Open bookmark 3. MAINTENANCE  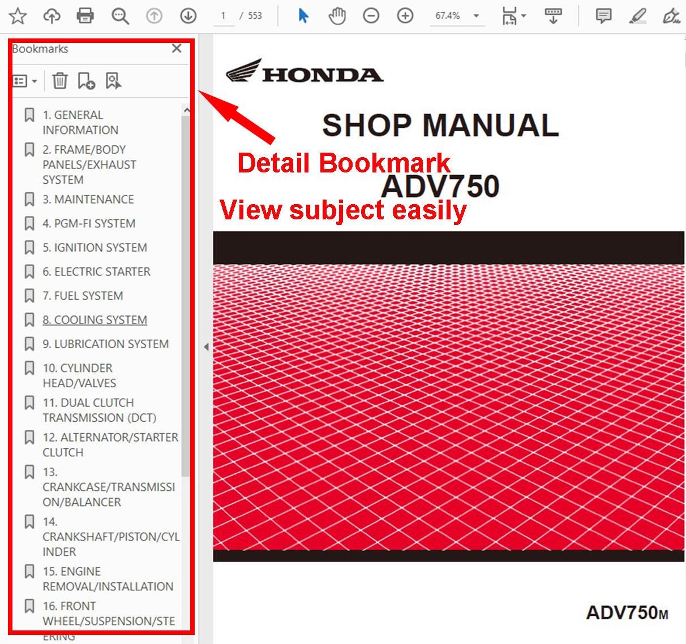pos(88,199)
